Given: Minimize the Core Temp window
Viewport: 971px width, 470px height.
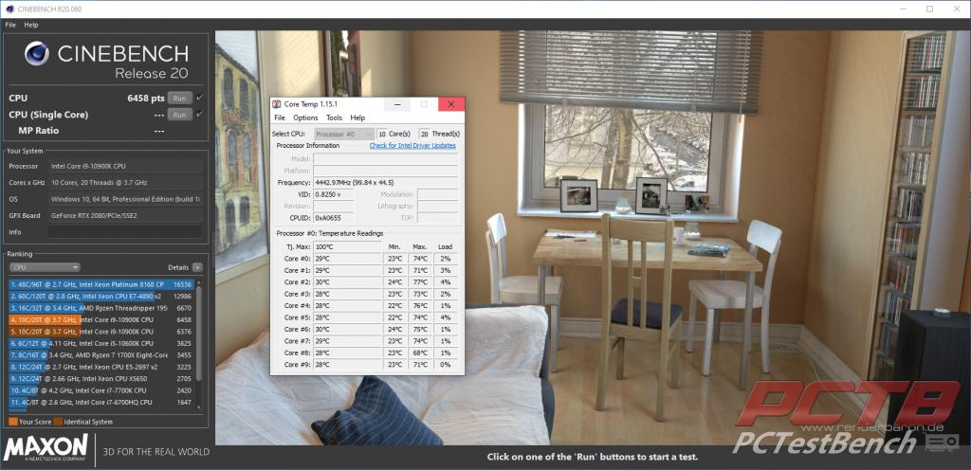Looking at the screenshot, I should (x=397, y=104).
